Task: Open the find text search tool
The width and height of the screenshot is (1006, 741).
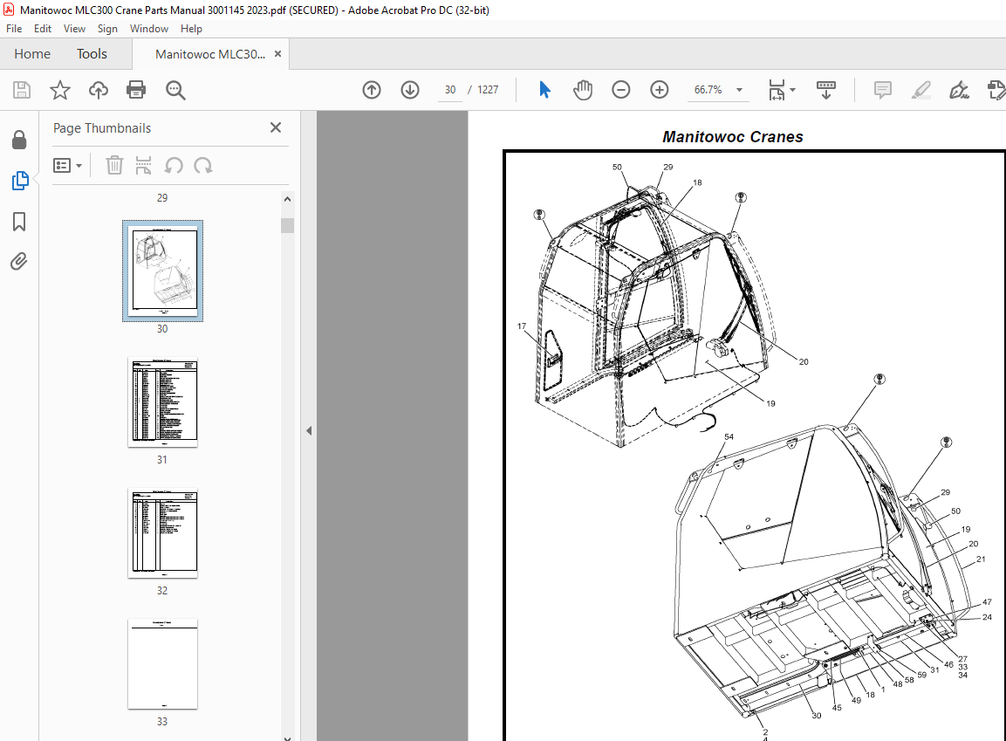Action: point(175,90)
